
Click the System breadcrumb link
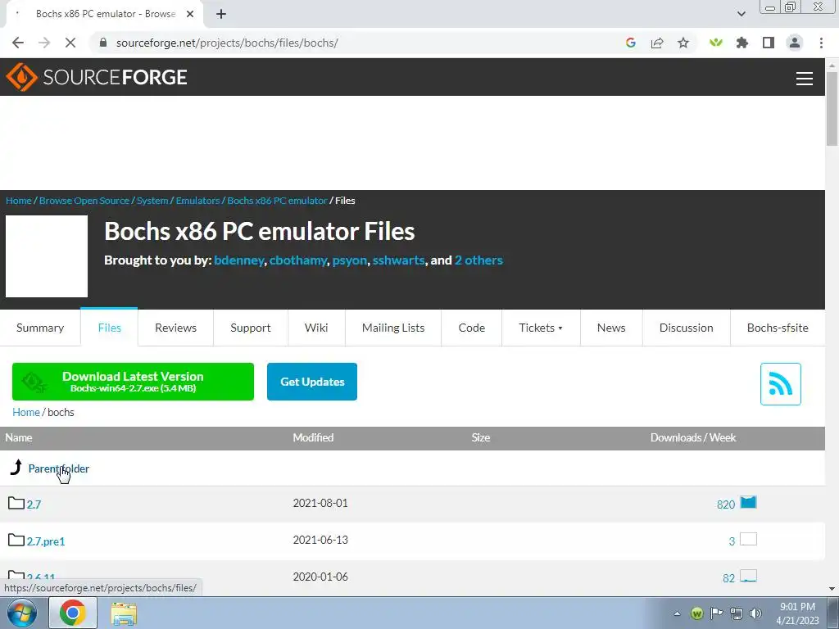point(152,200)
